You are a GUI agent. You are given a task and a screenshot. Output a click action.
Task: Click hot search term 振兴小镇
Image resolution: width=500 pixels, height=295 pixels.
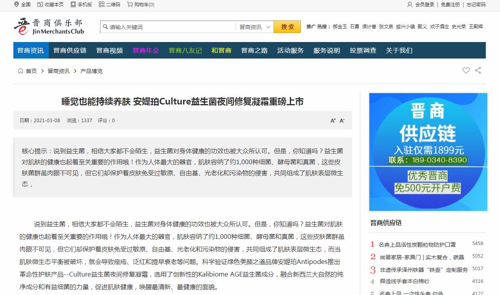(x=406, y=27)
